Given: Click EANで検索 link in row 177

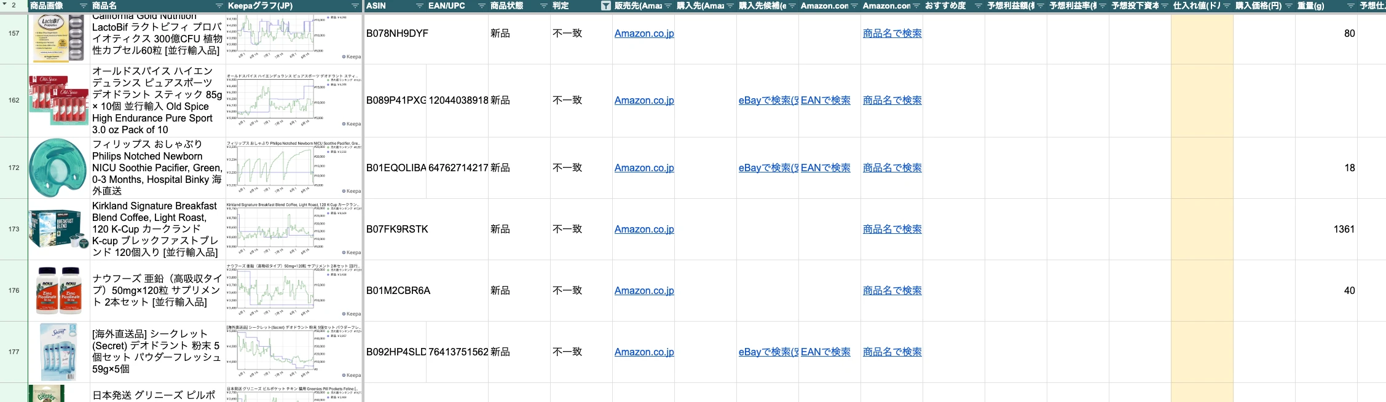Looking at the screenshot, I should pyautogui.click(x=825, y=352).
